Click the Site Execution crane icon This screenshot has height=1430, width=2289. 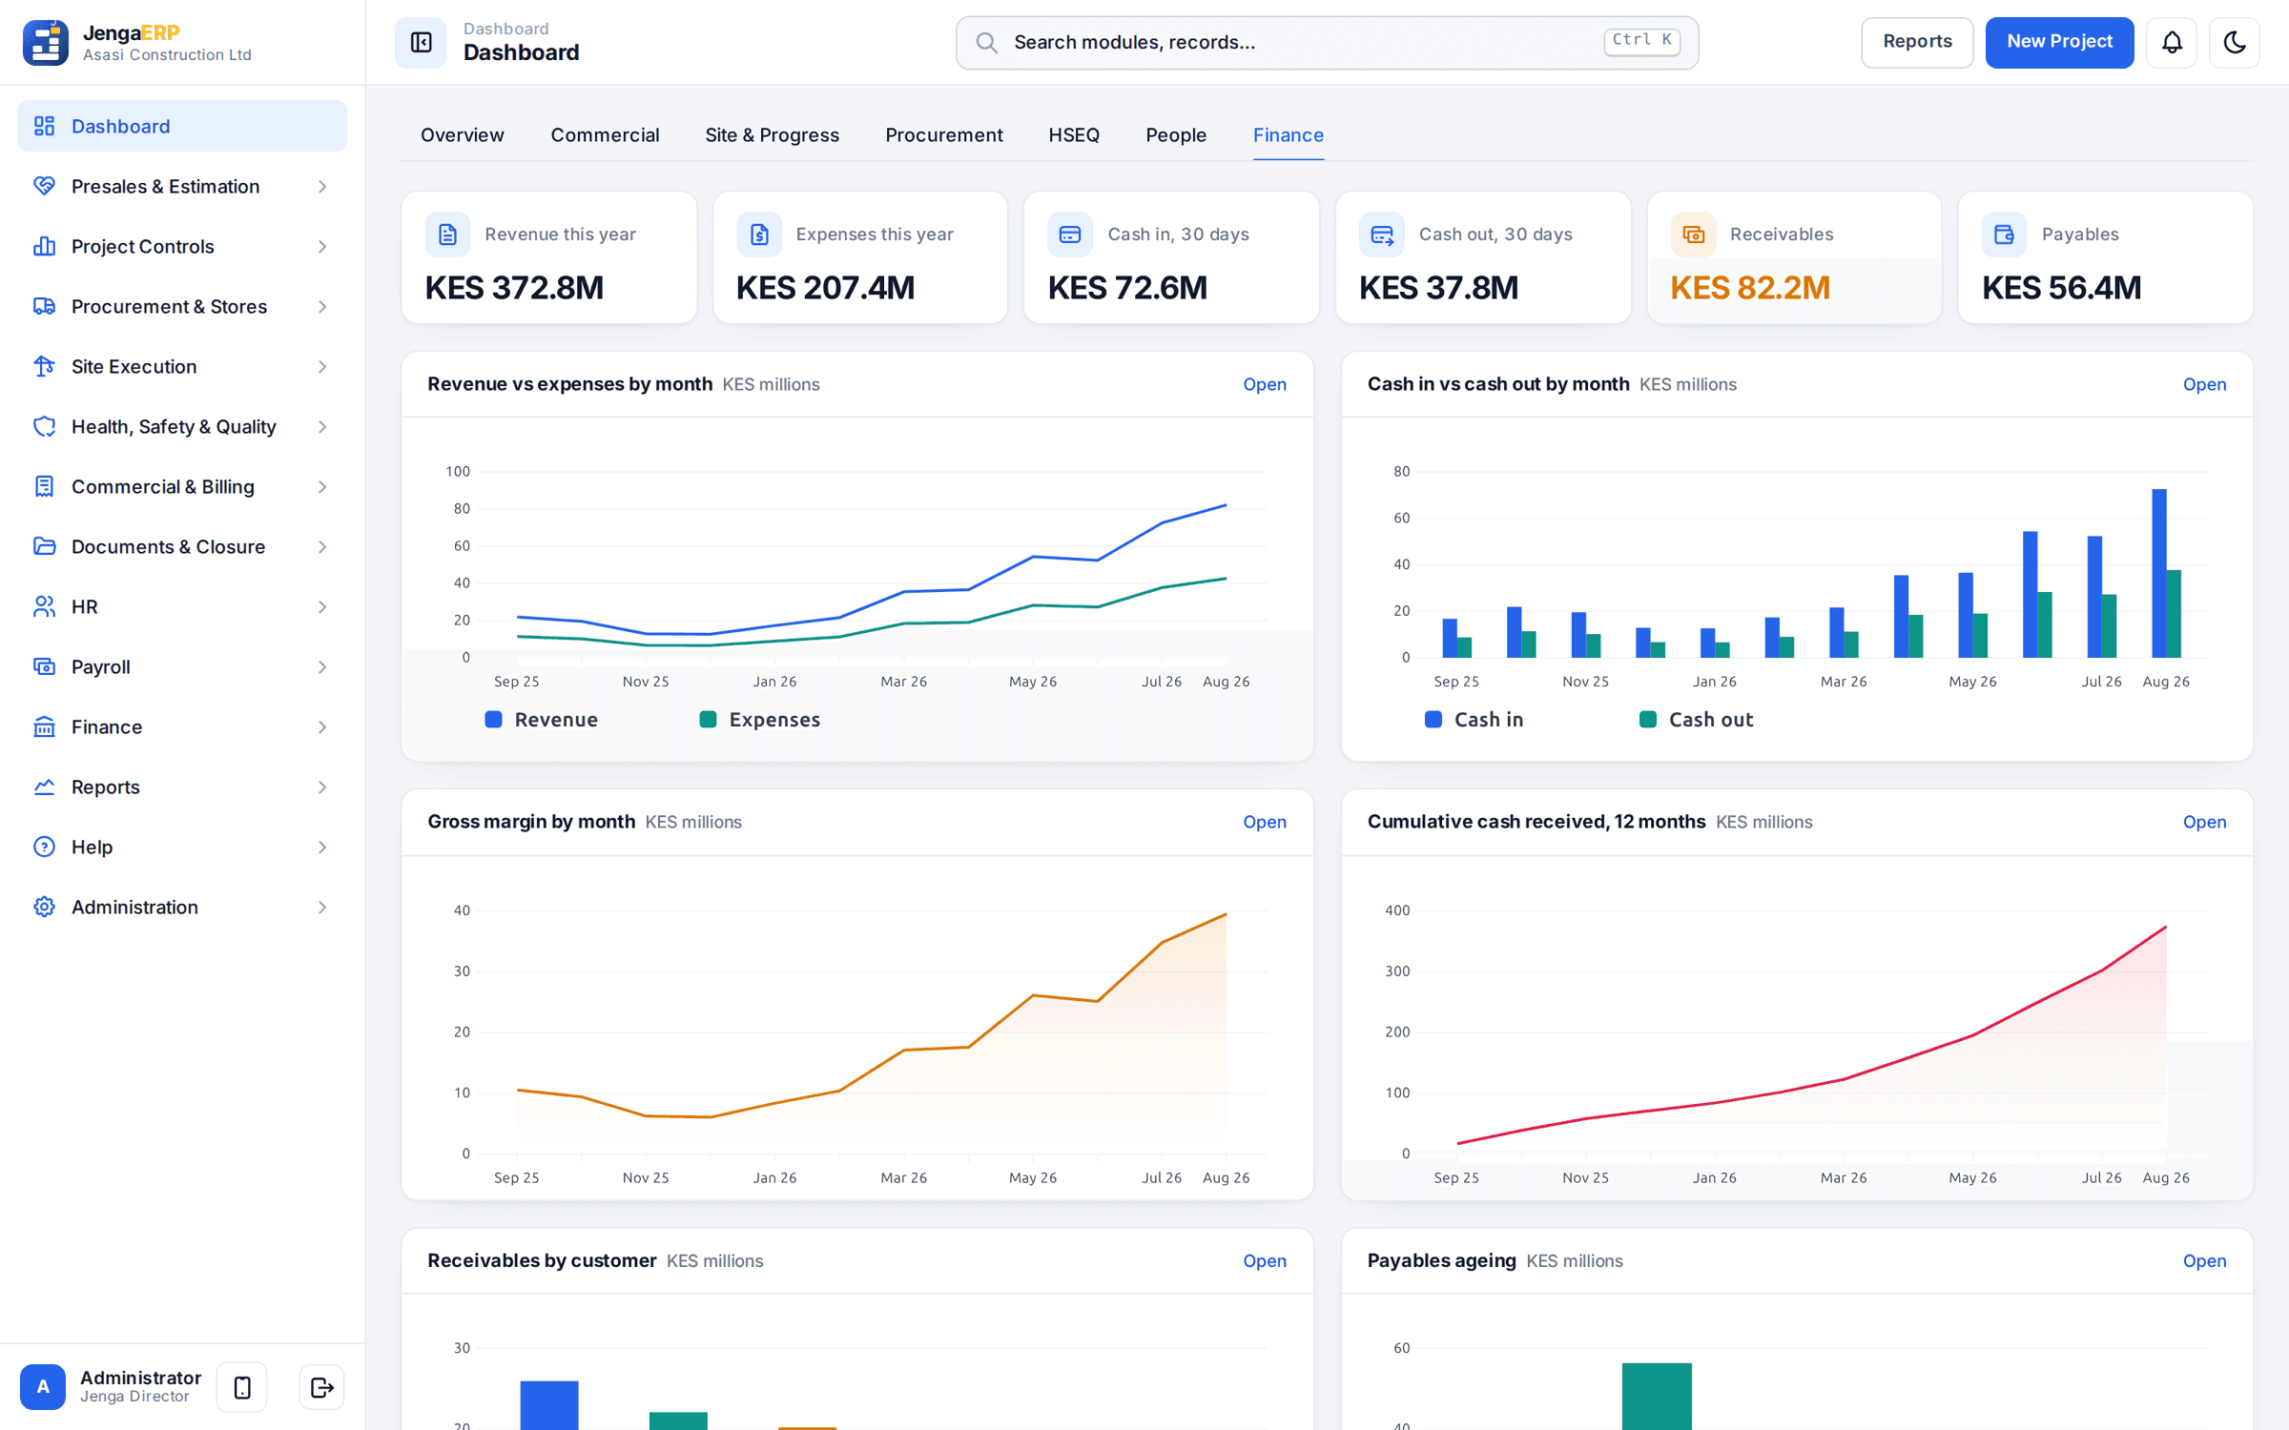44,366
